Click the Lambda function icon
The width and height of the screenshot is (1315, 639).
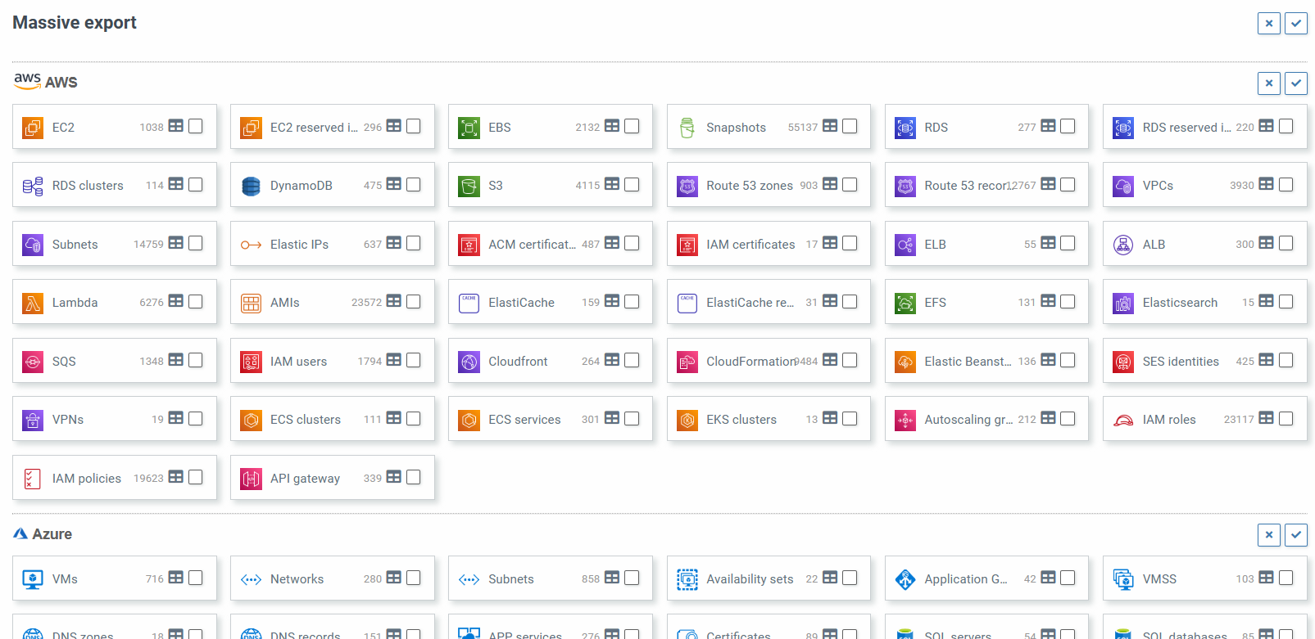33,303
